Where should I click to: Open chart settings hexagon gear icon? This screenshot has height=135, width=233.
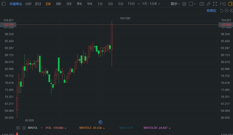pos(184,4)
